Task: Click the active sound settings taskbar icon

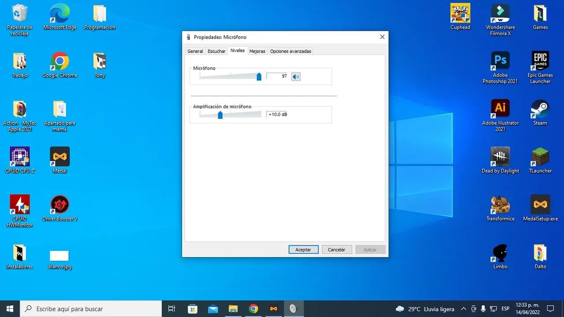Action: pos(293,309)
